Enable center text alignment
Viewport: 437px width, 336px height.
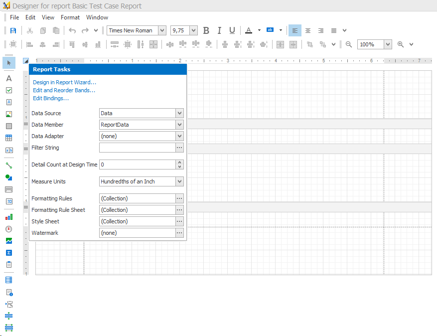(308, 30)
